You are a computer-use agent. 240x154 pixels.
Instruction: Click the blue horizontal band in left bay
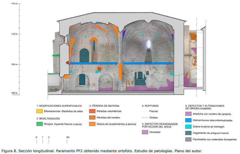94,63
